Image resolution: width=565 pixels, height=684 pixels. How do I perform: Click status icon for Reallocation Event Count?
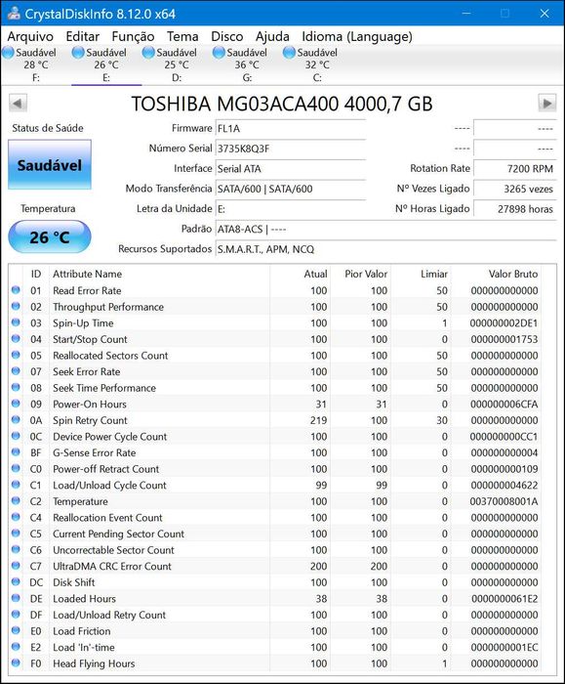point(16,517)
